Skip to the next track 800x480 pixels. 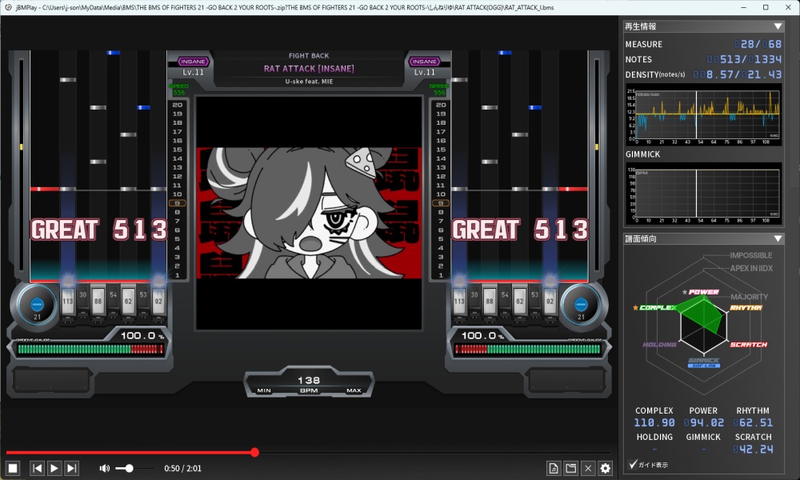71,468
